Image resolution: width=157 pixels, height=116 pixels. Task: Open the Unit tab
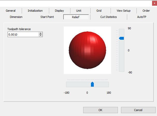[x=79, y=11]
